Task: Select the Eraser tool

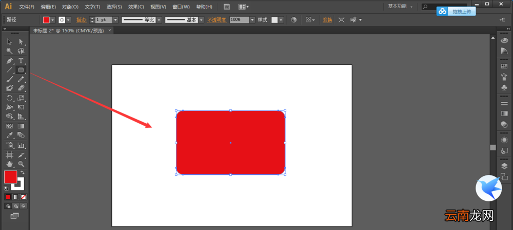Action: click(21, 88)
